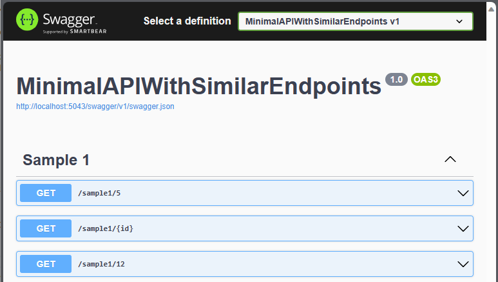498x282 pixels.
Task: Open the swagger.json link
Action: pos(95,106)
